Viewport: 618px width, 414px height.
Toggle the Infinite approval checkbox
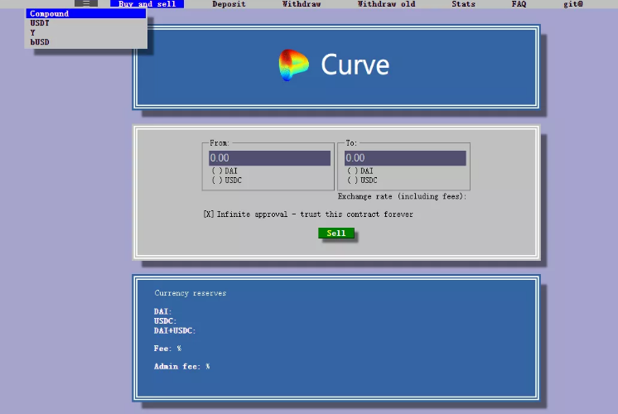pos(209,214)
